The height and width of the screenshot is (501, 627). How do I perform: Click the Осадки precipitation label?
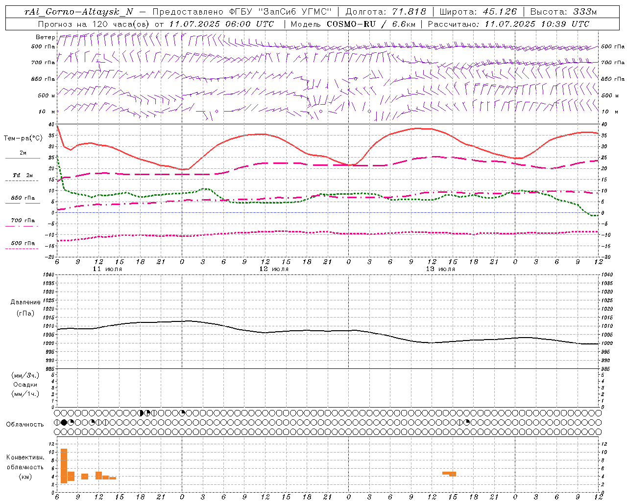(x=25, y=385)
